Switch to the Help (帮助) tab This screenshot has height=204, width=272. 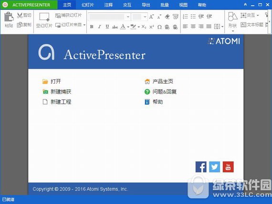(x=202, y=5)
